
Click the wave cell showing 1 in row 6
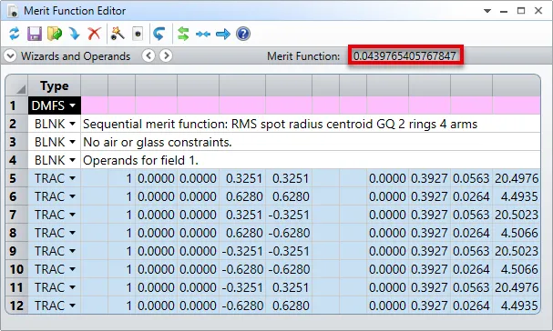pos(121,196)
